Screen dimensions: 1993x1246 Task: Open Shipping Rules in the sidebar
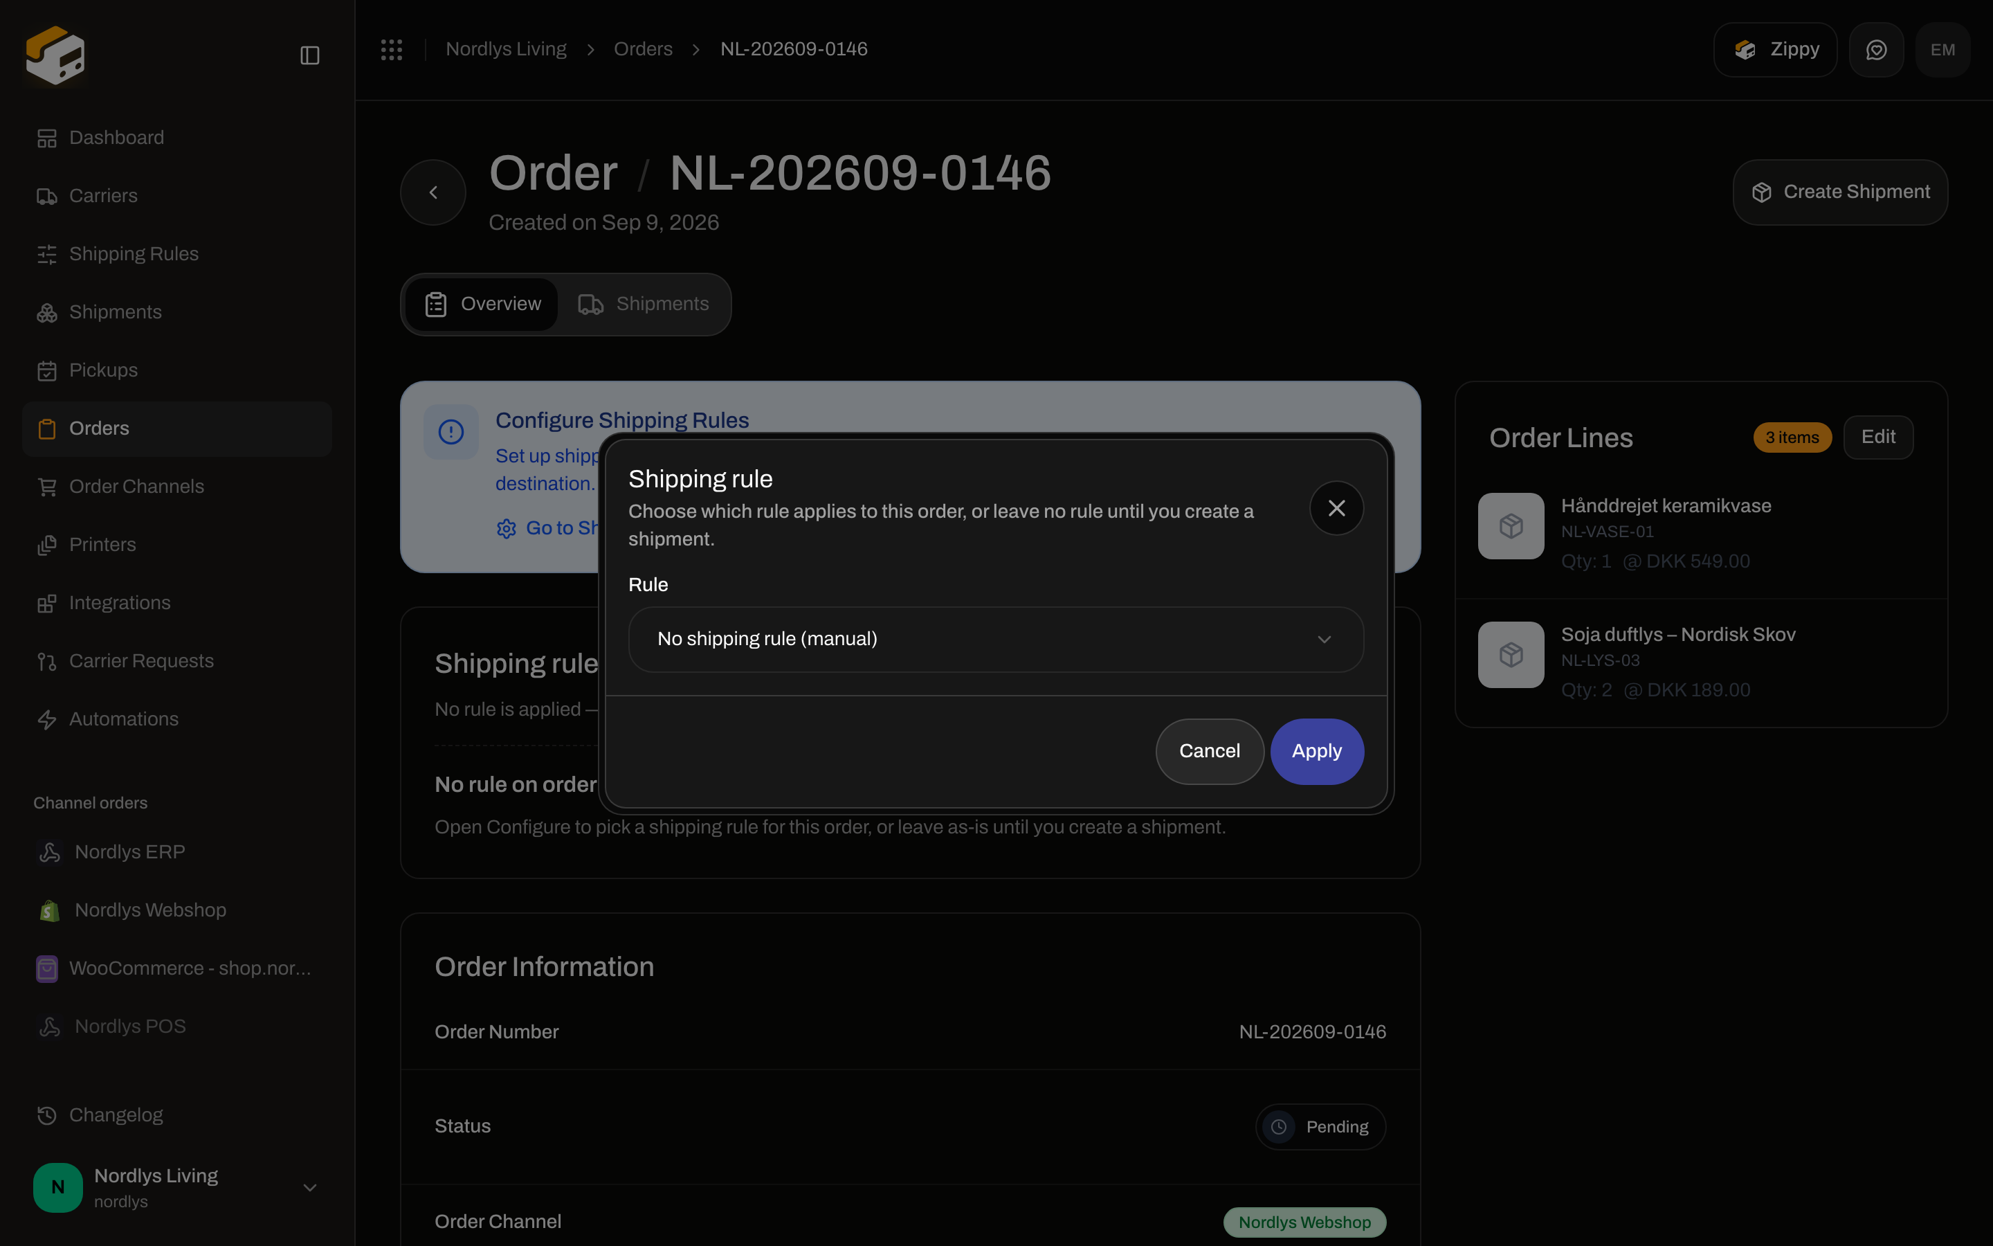click(177, 254)
